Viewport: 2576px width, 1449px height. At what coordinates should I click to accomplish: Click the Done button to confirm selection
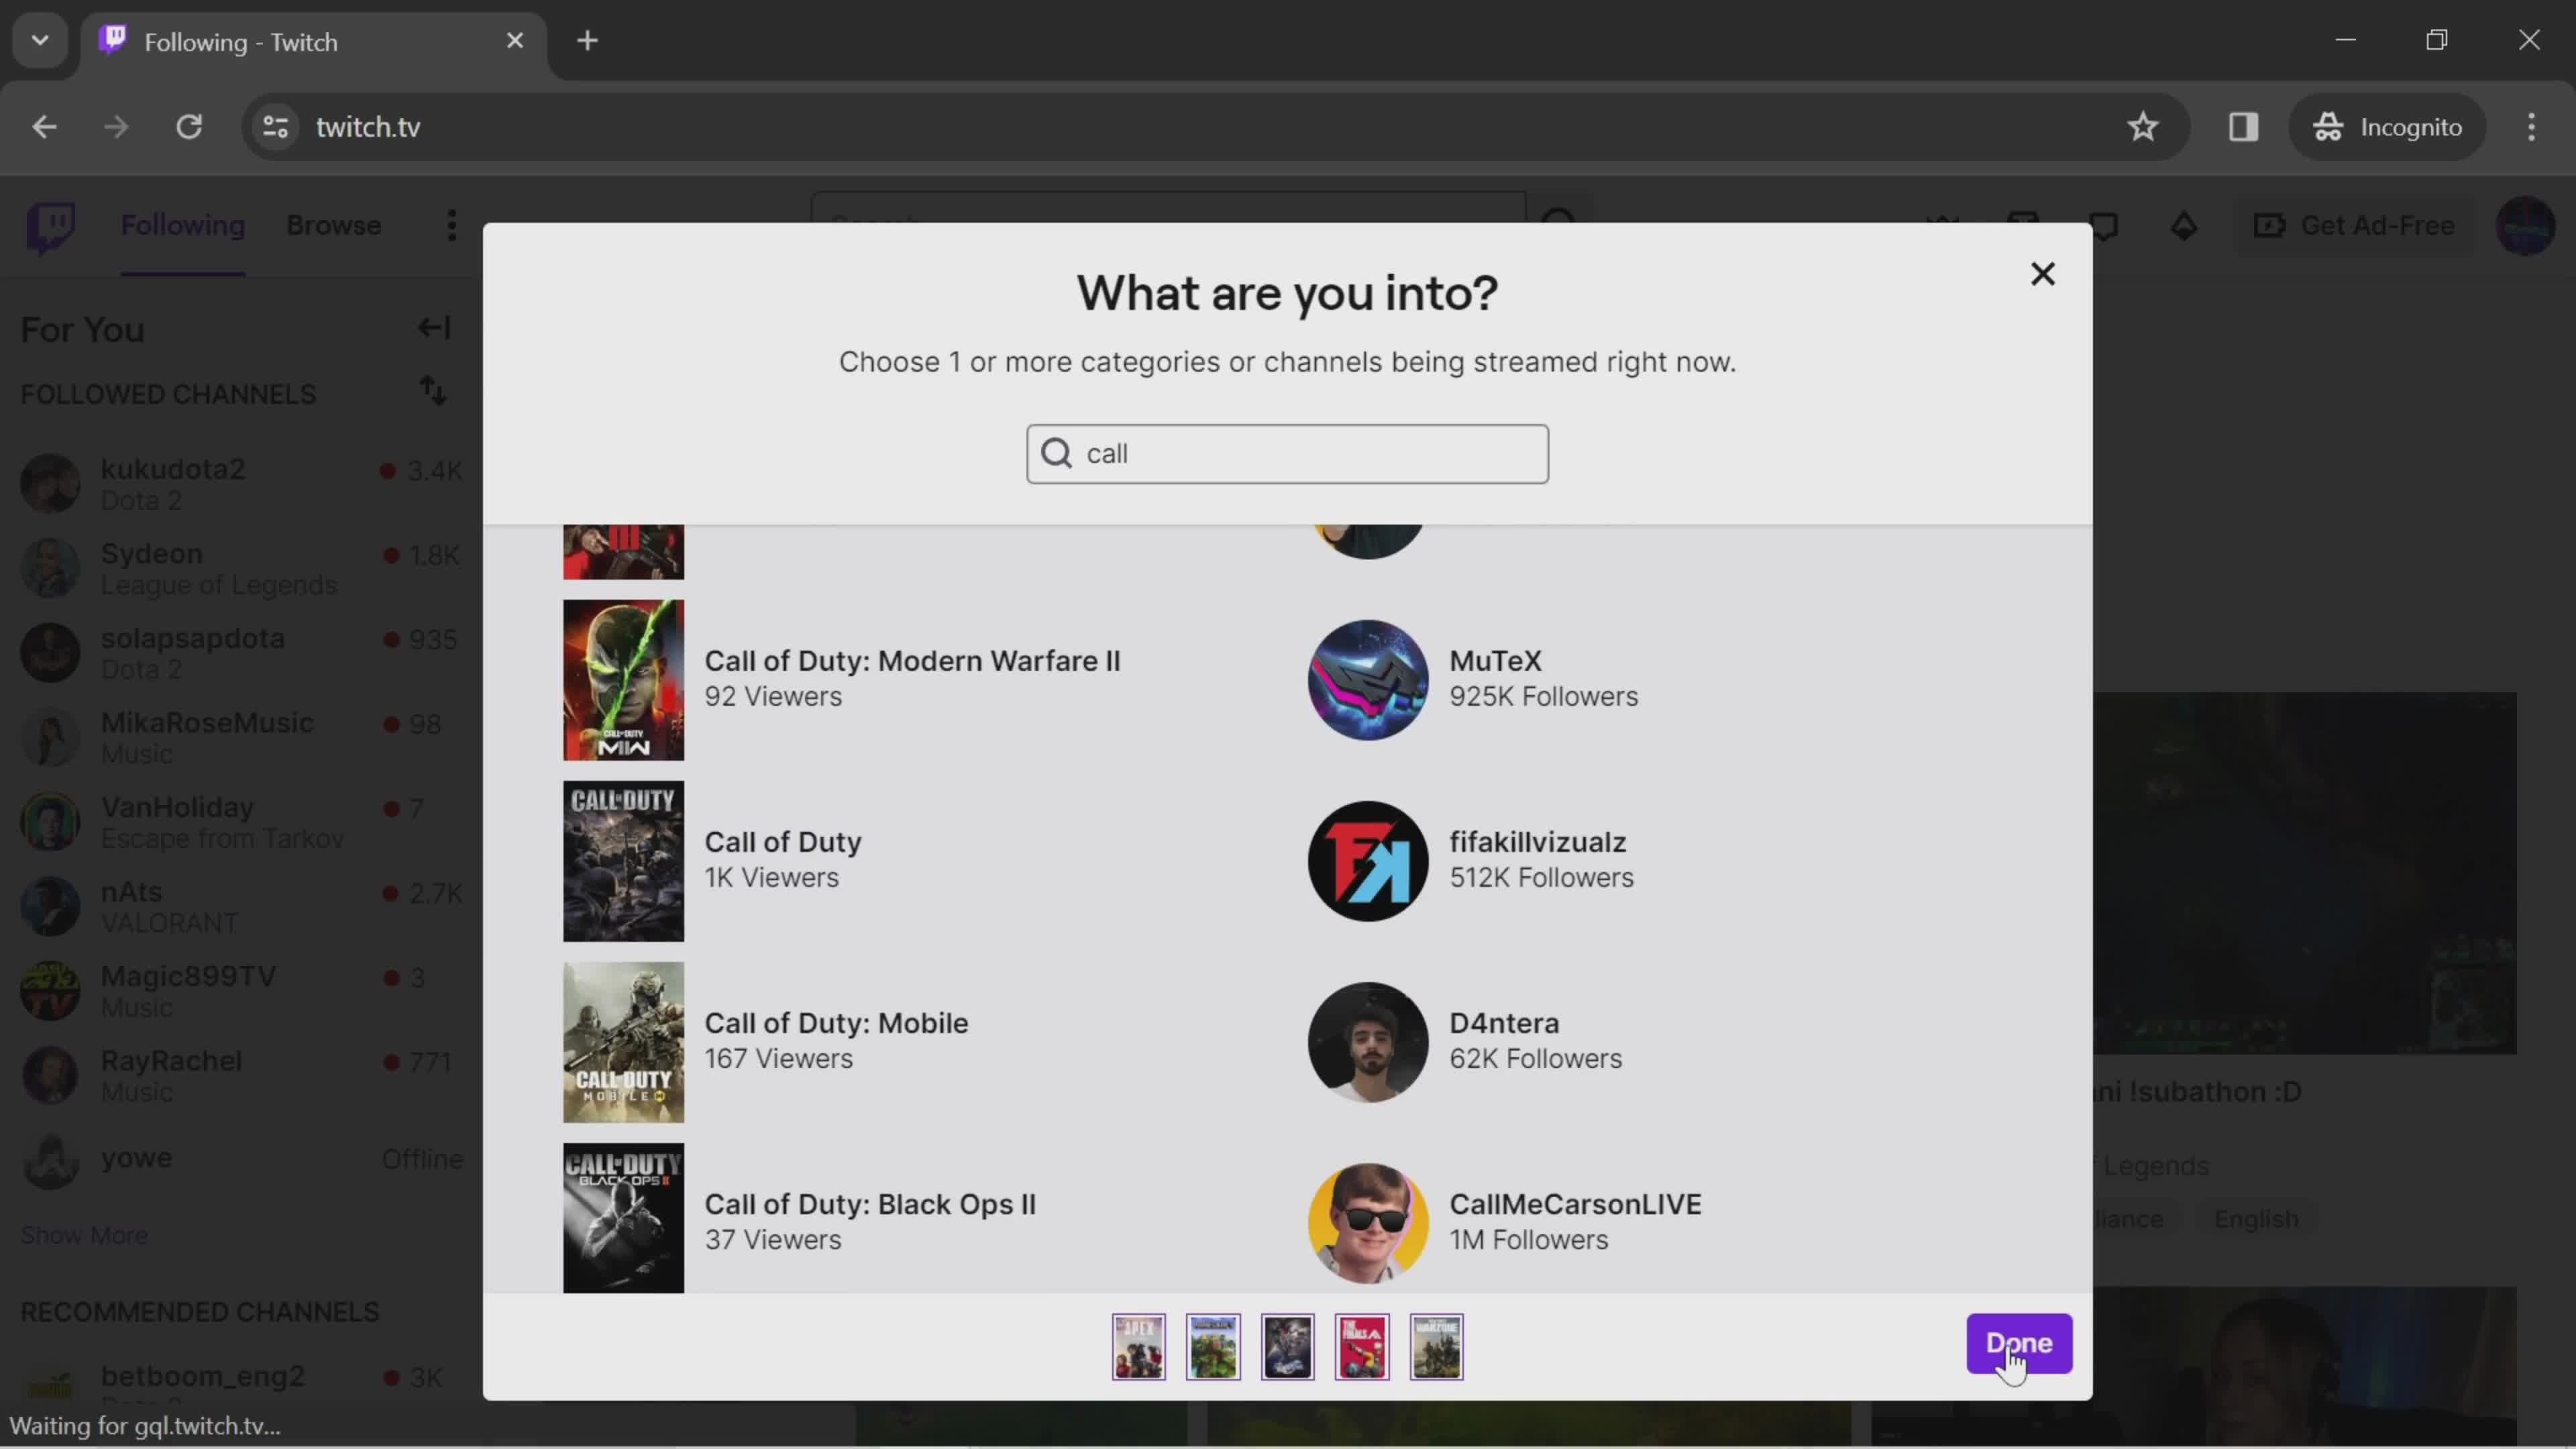pyautogui.click(x=2019, y=1343)
